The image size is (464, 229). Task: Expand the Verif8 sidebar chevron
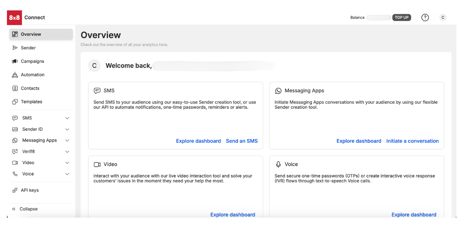point(67,151)
